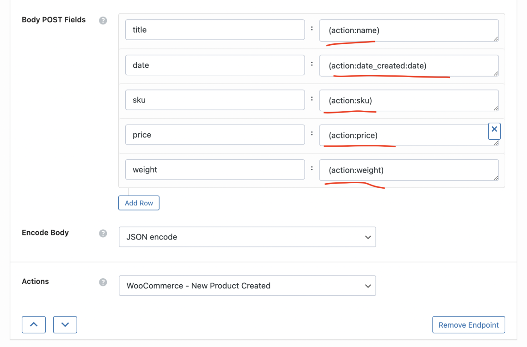Move the endpoint up with the up-arrow button
The width and height of the screenshot is (527, 347).
pyautogui.click(x=33, y=324)
